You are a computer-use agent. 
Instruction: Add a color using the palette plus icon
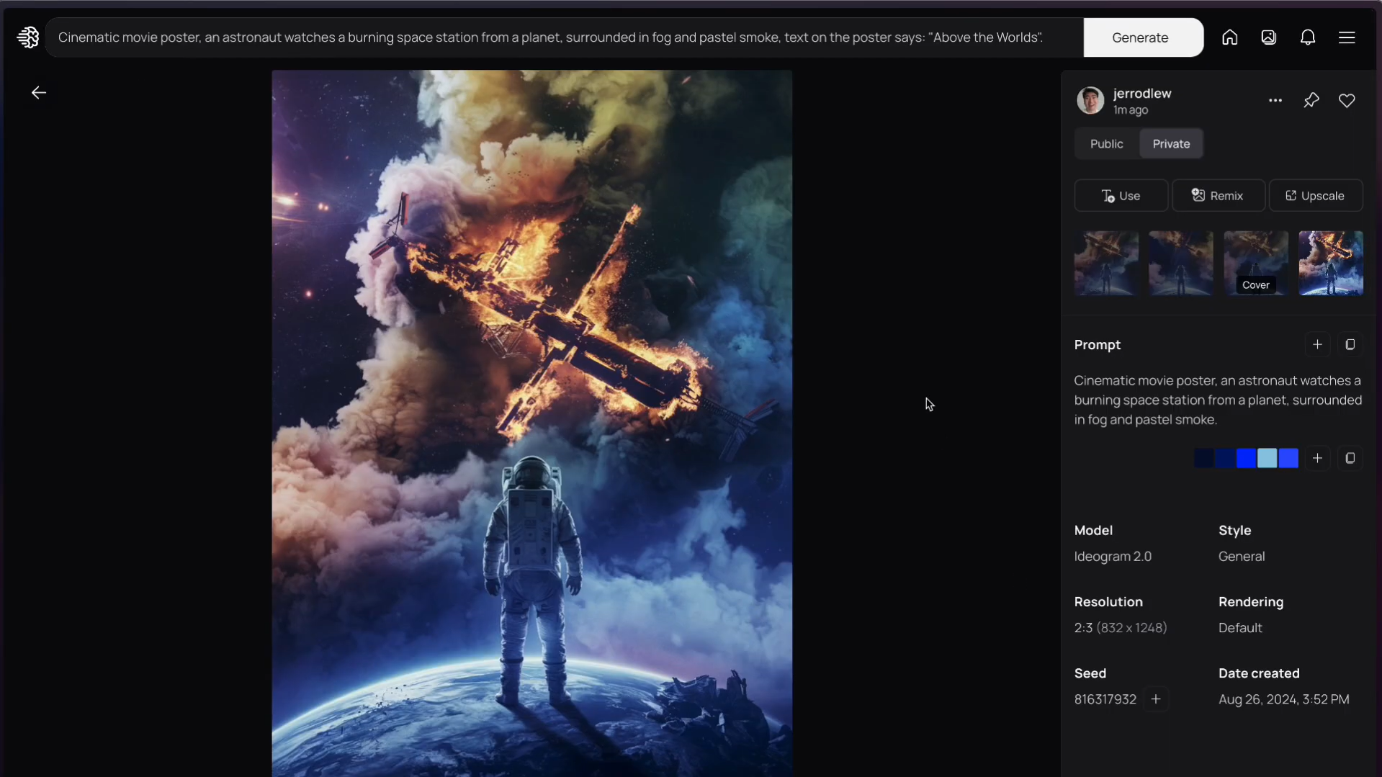click(x=1318, y=458)
